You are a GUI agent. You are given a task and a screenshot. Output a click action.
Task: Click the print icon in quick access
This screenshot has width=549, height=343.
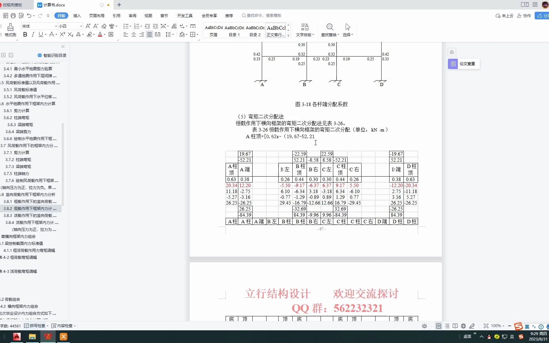pos(13,16)
